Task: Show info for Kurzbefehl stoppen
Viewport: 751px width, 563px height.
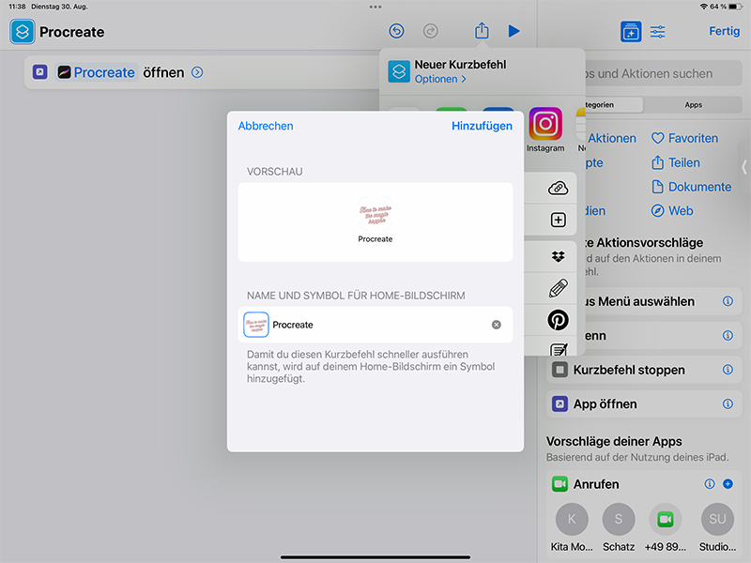Action: 728,370
